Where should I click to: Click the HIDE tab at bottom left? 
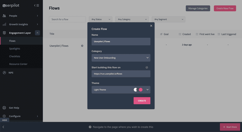coord(5,120)
